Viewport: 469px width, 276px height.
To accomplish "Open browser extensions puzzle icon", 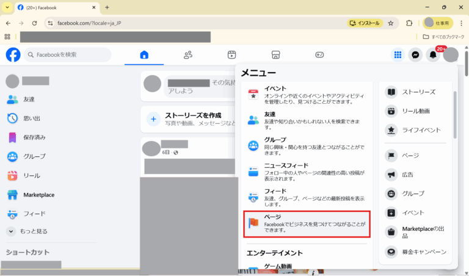I will (409, 23).
